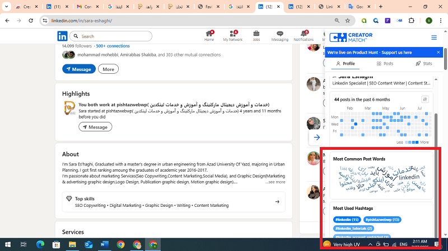Viewport: 448px width, 251px height.
Task: View Notifications in the nav bar
Action: (x=304, y=36)
